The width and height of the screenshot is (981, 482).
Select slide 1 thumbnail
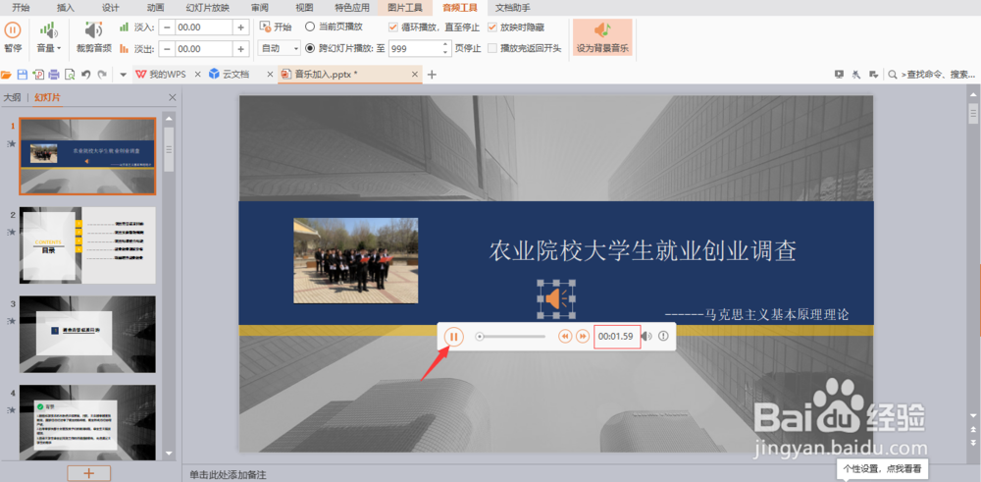87,156
